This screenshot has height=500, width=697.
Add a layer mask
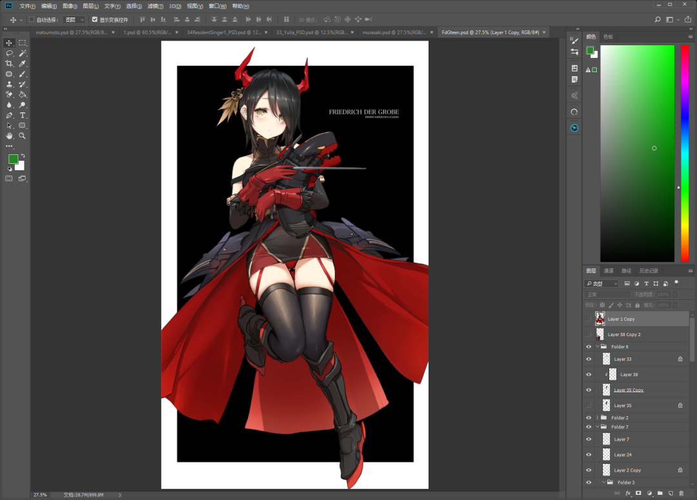coord(638,494)
